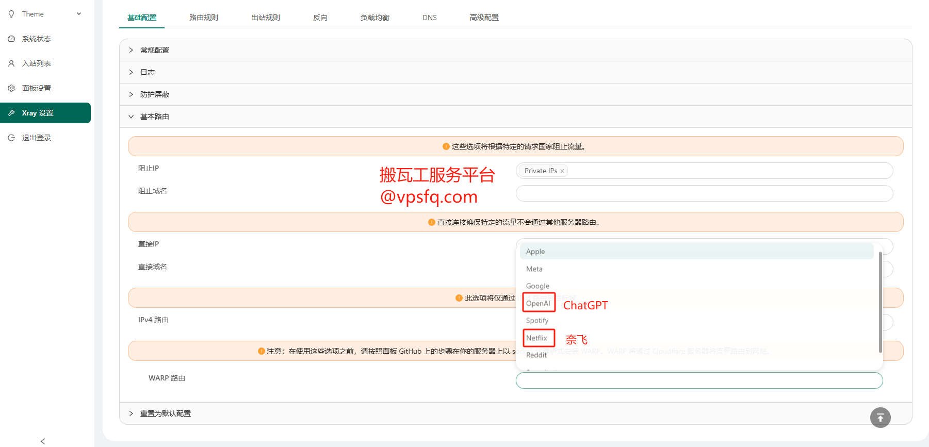Click the Xray settings wrench icon
The width and height of the screenshot is (929, 447).
(11, 113)
